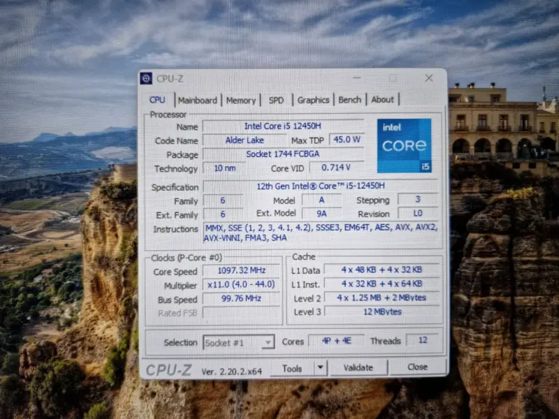Click the Instructions list text
The height and width of the screenshot is (419, 559).
point(321,233)
